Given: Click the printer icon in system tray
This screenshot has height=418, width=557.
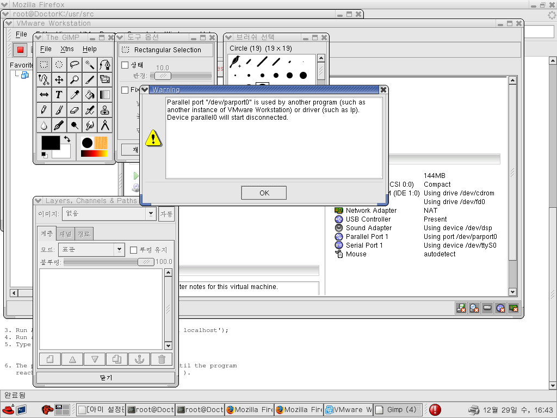Looking at the screenshot, I should (474, 410).
